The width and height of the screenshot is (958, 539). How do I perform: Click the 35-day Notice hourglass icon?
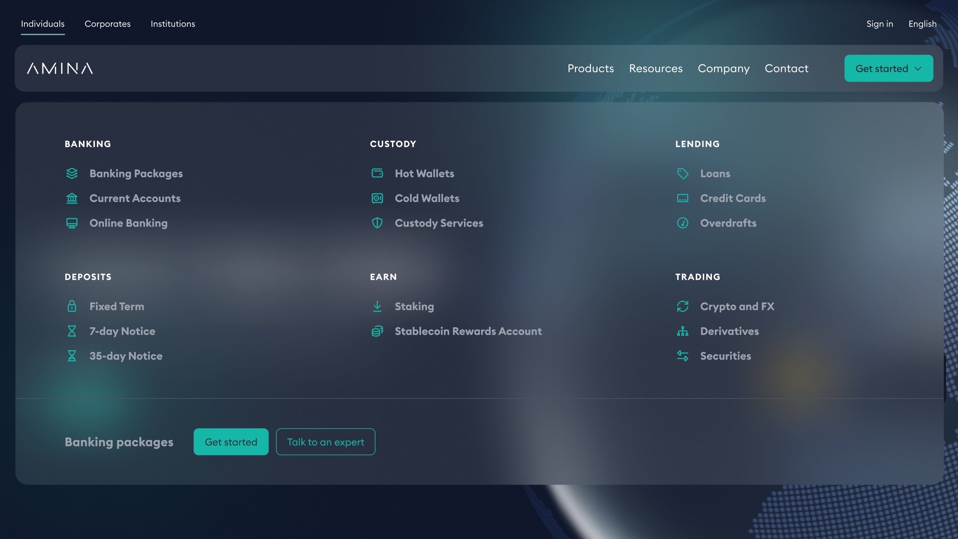(x=72, y=356)
